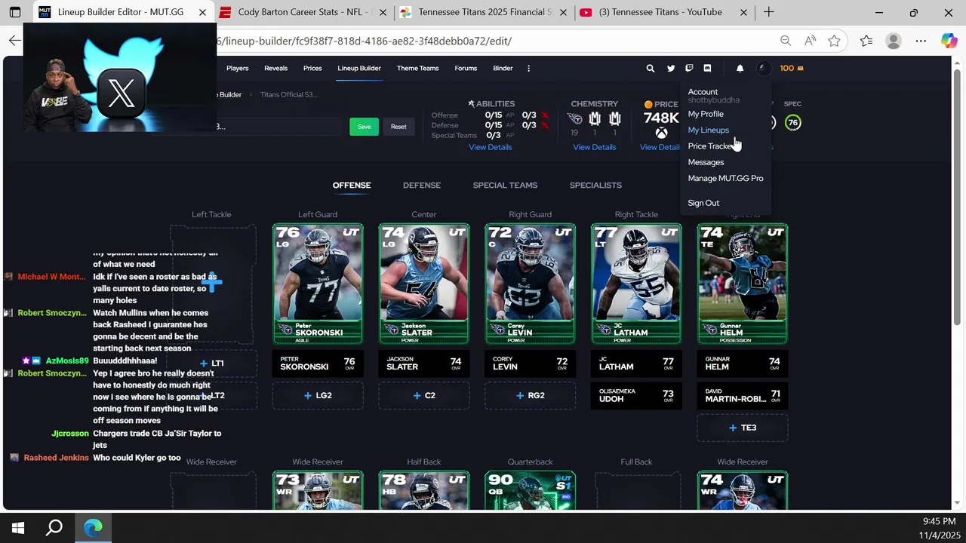Open Windows Start menu

(x=18, y=528)
